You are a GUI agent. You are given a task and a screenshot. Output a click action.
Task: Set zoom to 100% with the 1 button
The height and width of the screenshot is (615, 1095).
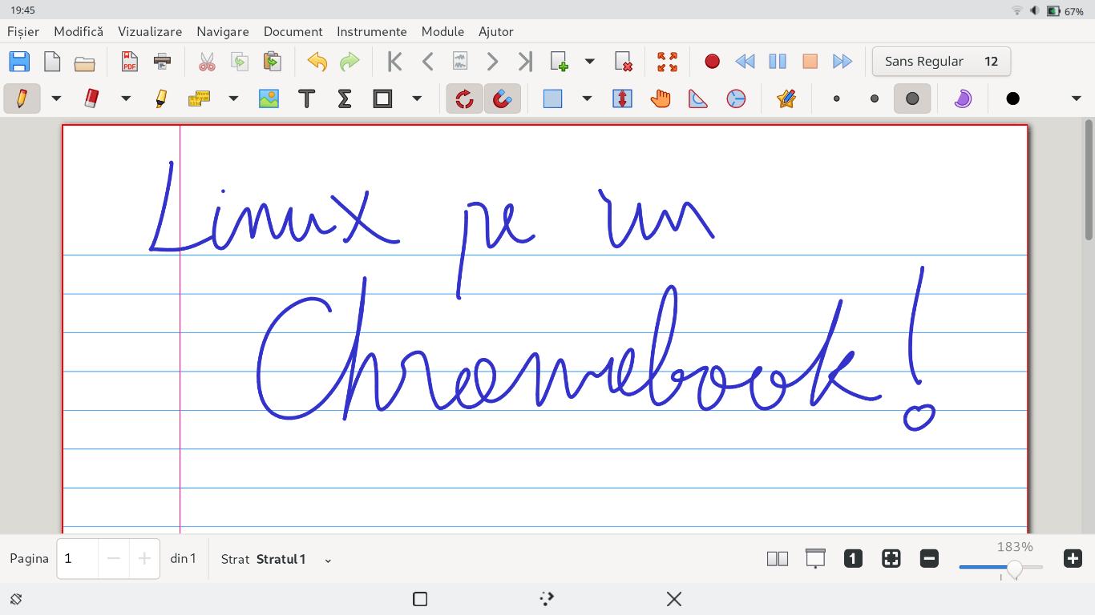[853, 559]
